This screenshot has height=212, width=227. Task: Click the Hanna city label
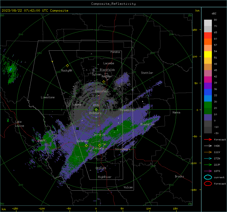click(176, 112)
